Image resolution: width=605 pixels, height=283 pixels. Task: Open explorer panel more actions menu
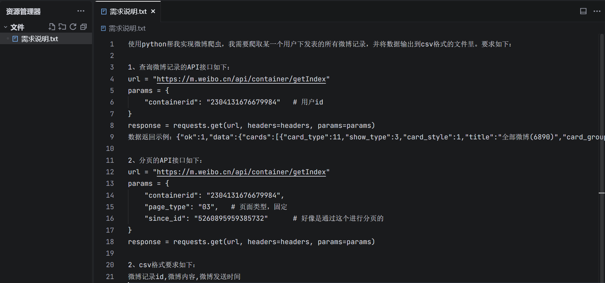[x=81, y=11]
